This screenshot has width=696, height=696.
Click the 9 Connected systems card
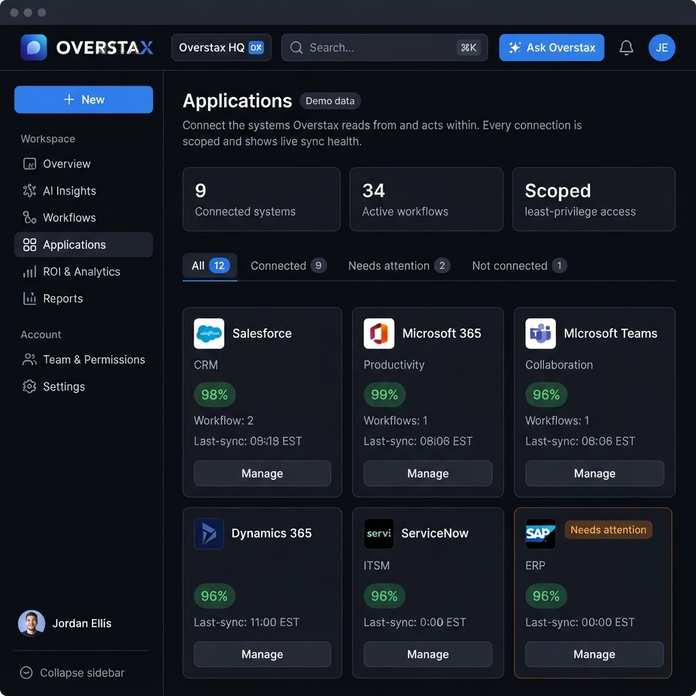(x=262, y=199)
